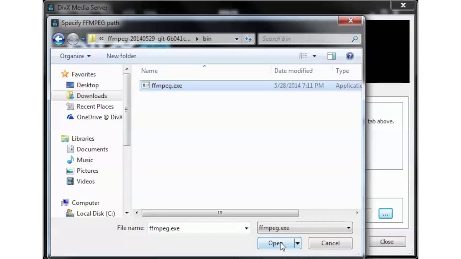Open the Organize menu

point(75,56)
